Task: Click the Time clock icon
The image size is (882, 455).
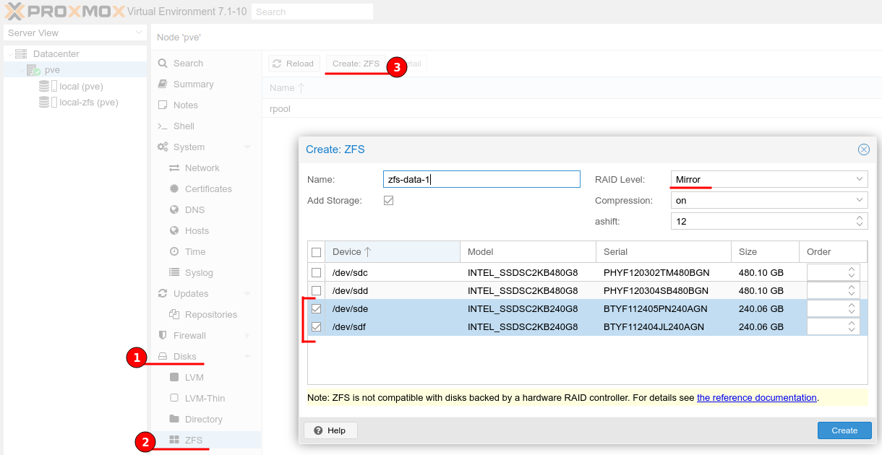Action: tap(174, 252)
